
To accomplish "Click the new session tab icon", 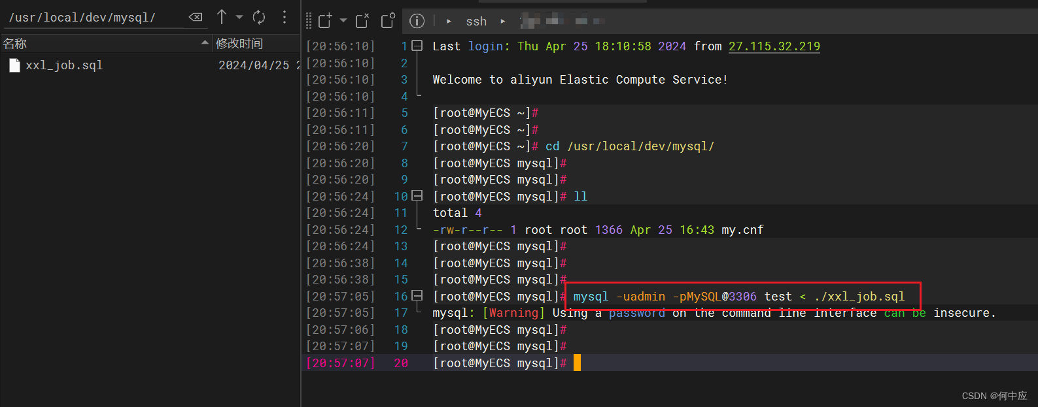I will pyautogui.click(x=325, y=21).
